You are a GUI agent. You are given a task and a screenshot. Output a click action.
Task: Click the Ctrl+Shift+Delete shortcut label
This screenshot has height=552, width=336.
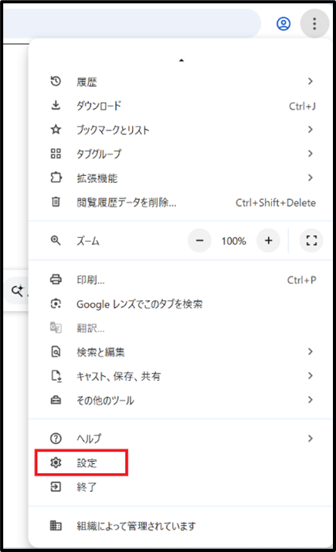click(x=276, y=202)
